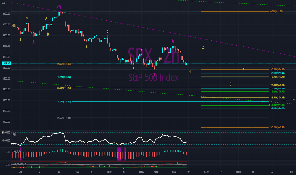Select the 138.20%(3379.70) Fibonacci label
This screenshot has width=296, height=175.
pos(277,92)
